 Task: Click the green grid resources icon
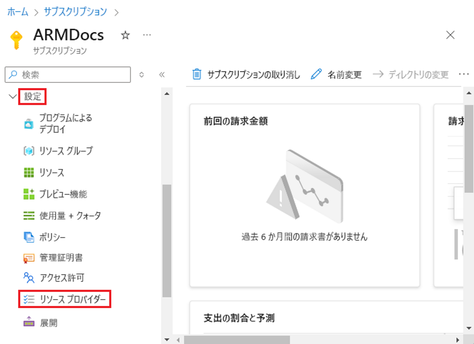click(x=29, y=173)
